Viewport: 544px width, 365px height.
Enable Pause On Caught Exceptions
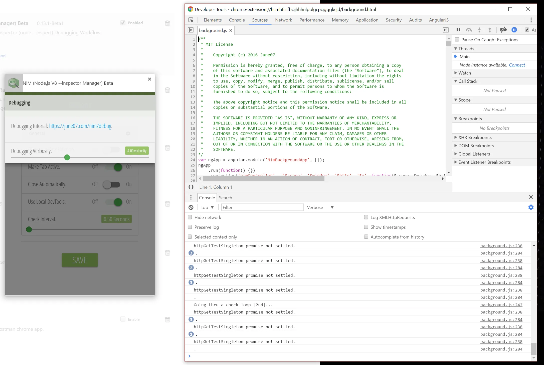(457, 39)
